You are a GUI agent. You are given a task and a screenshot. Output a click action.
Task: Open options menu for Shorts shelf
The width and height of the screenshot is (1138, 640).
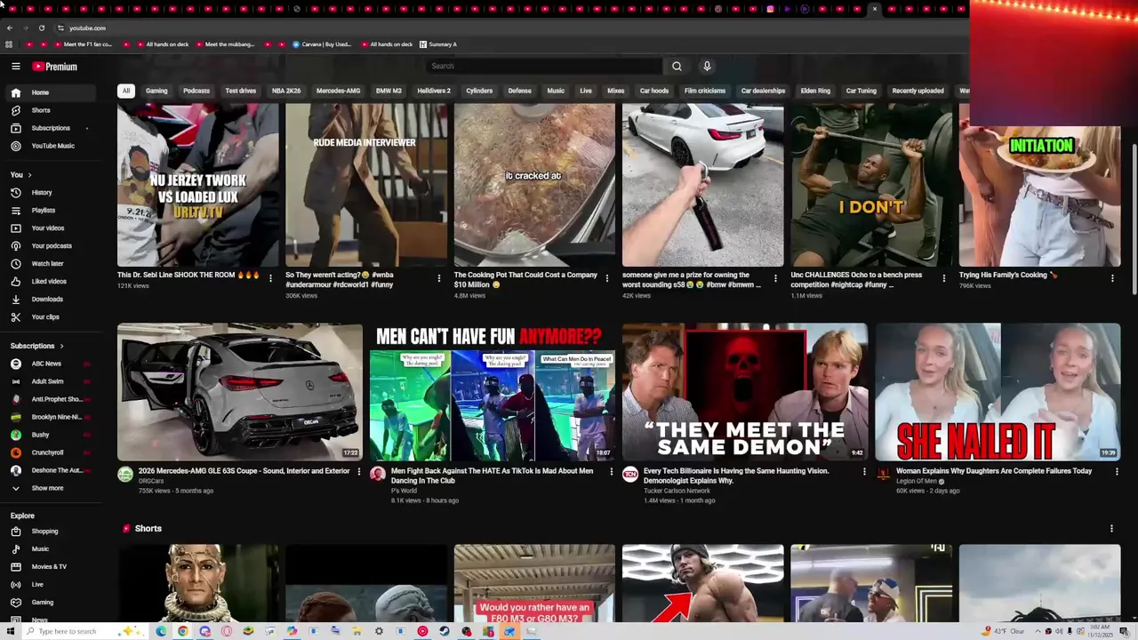click(x=1111, y=529)
